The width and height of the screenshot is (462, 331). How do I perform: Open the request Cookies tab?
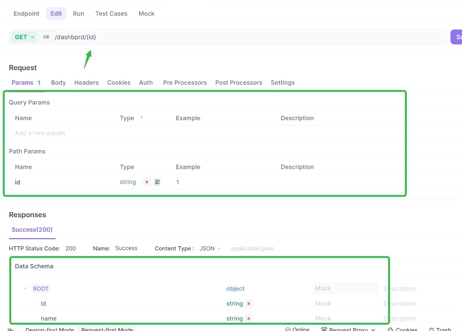click(119, 83)
